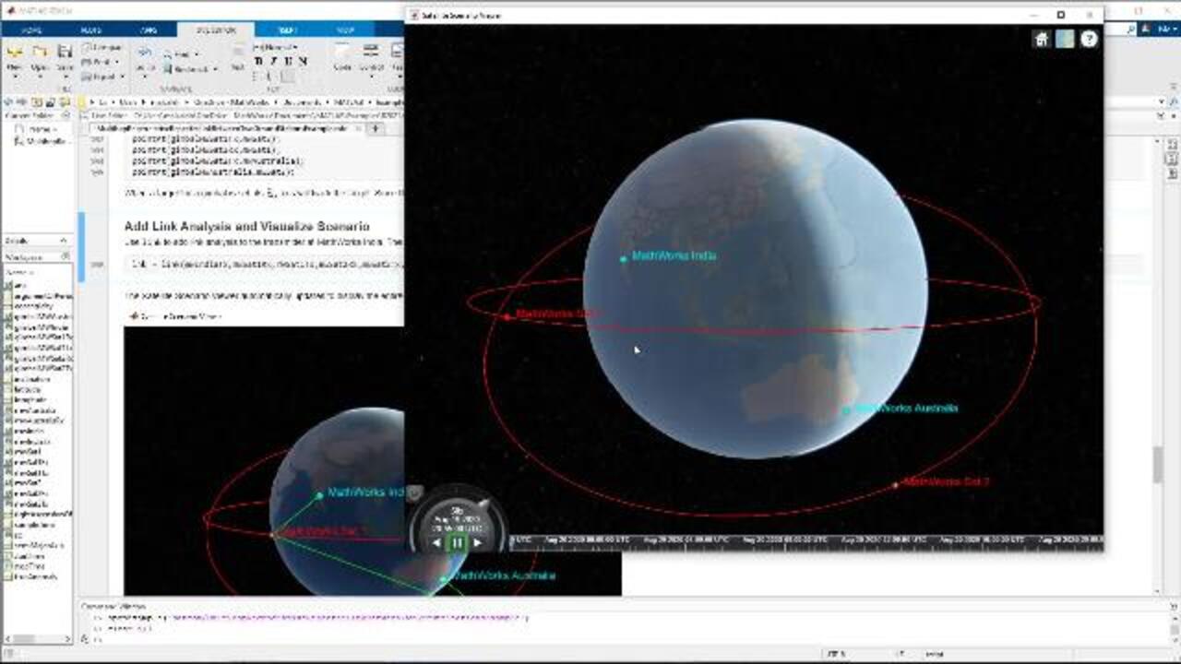
Task: Play the scenario animation in reverse
Action: tap(437, 543)
